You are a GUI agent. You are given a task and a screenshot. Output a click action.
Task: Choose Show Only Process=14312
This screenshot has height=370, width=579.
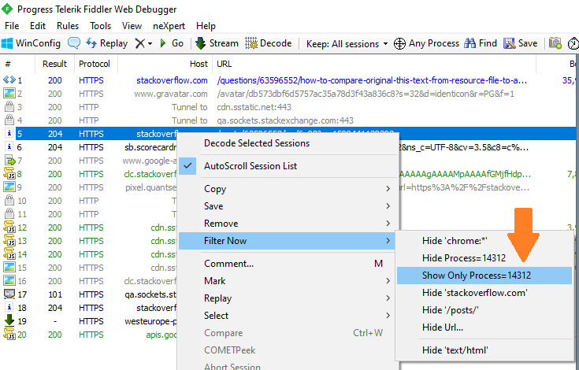[484, 276]
